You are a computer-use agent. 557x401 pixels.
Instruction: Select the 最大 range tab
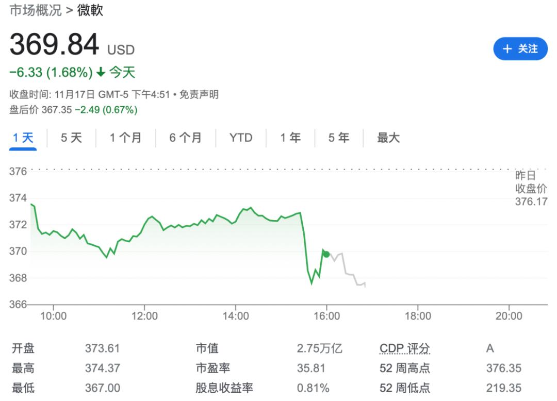click(x=388, y=138)
